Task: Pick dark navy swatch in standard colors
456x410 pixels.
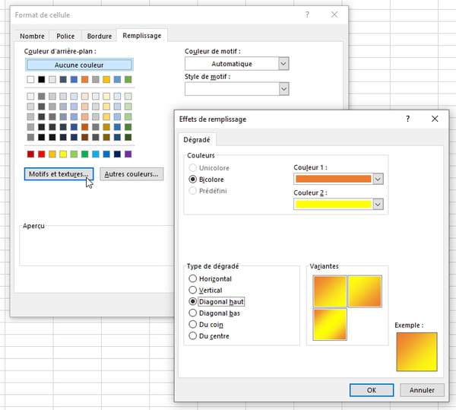Action: coord(117,154)
